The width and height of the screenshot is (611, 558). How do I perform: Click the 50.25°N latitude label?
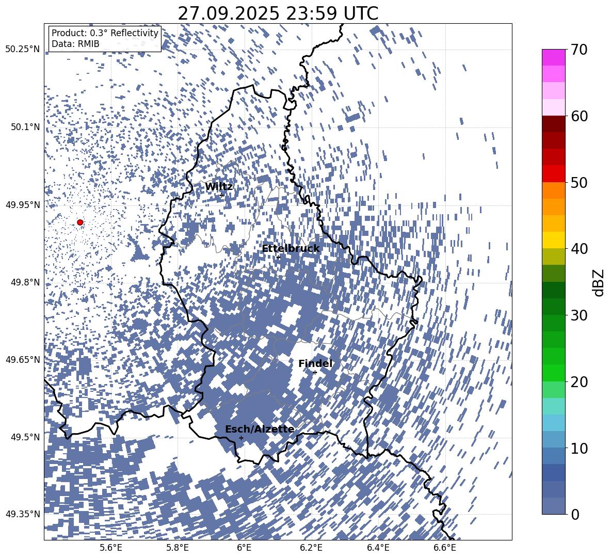coord(23,50)
